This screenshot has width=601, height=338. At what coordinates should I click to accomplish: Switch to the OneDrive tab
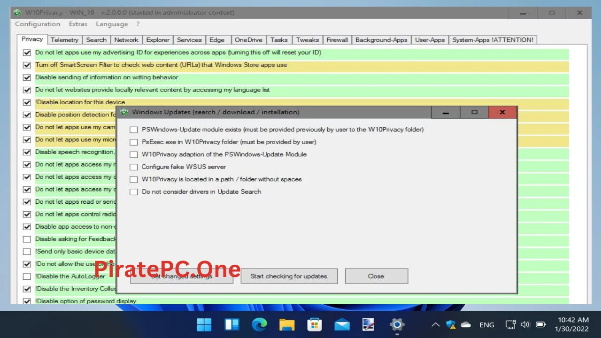click(249, 40)
